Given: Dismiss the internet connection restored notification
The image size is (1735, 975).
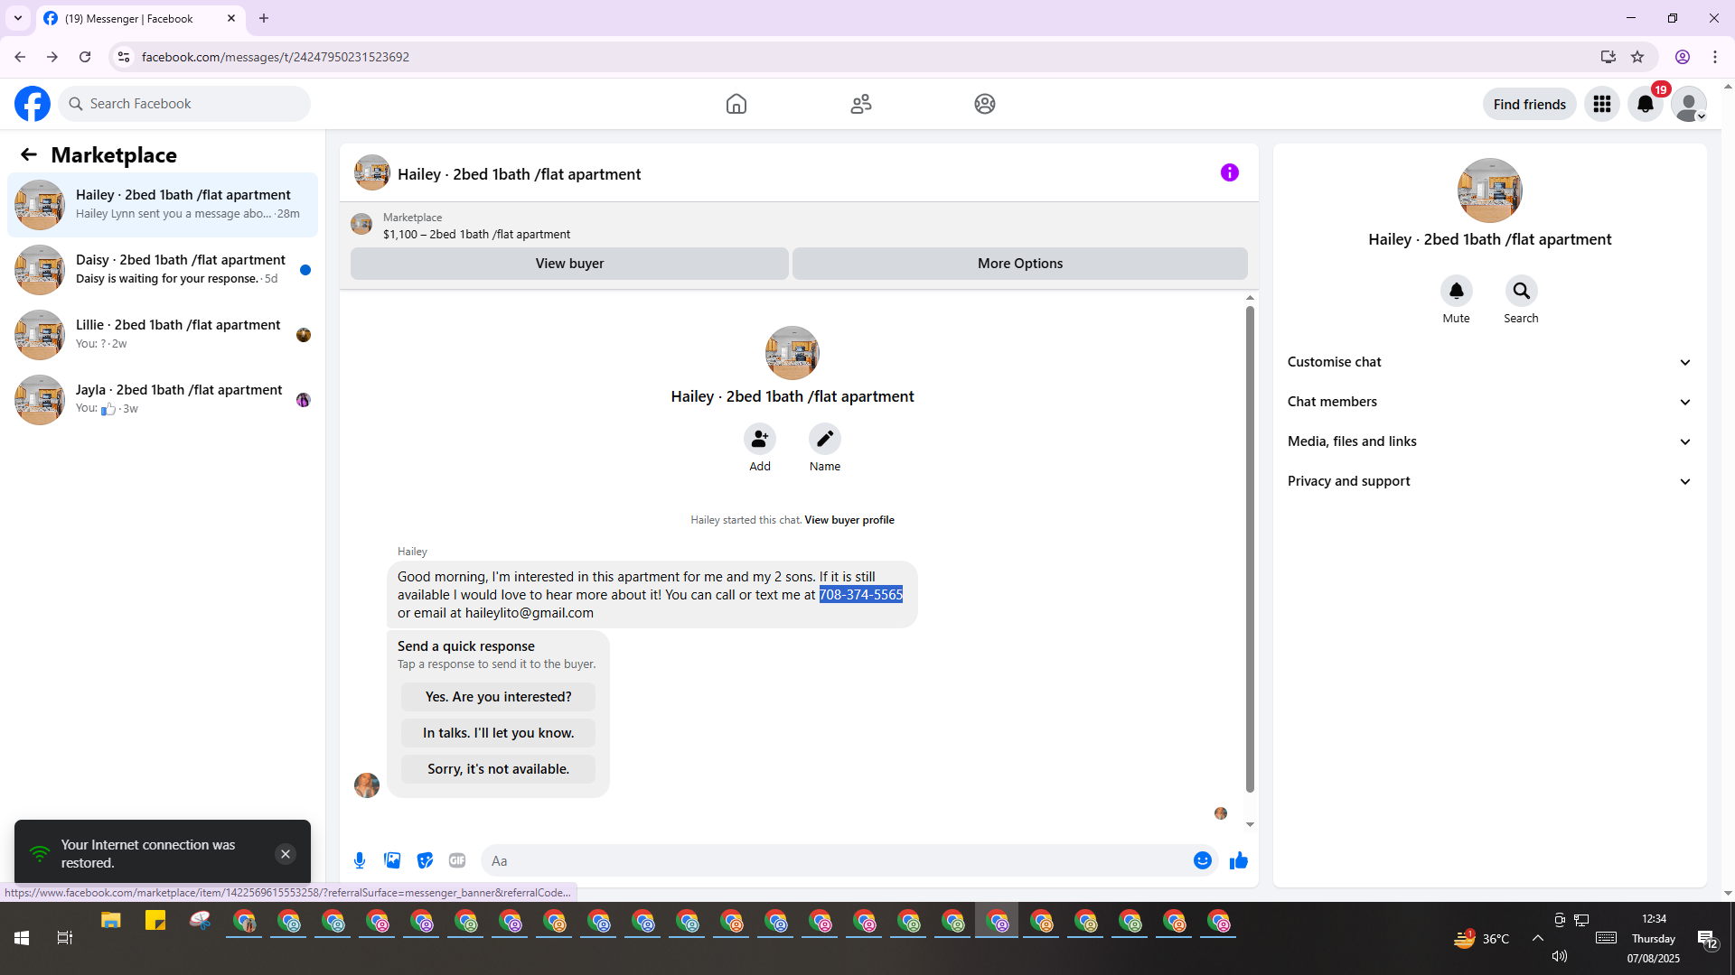Looking at the screenshot, I should point(286,854).
